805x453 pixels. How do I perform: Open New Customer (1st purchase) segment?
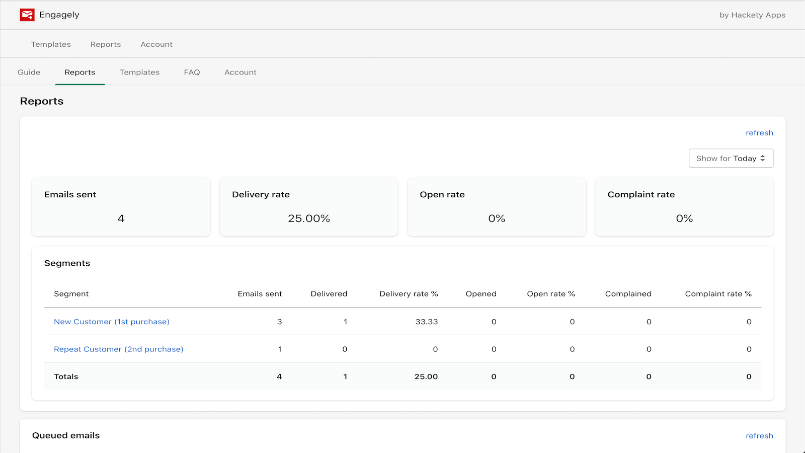click(x=111, y=322)
